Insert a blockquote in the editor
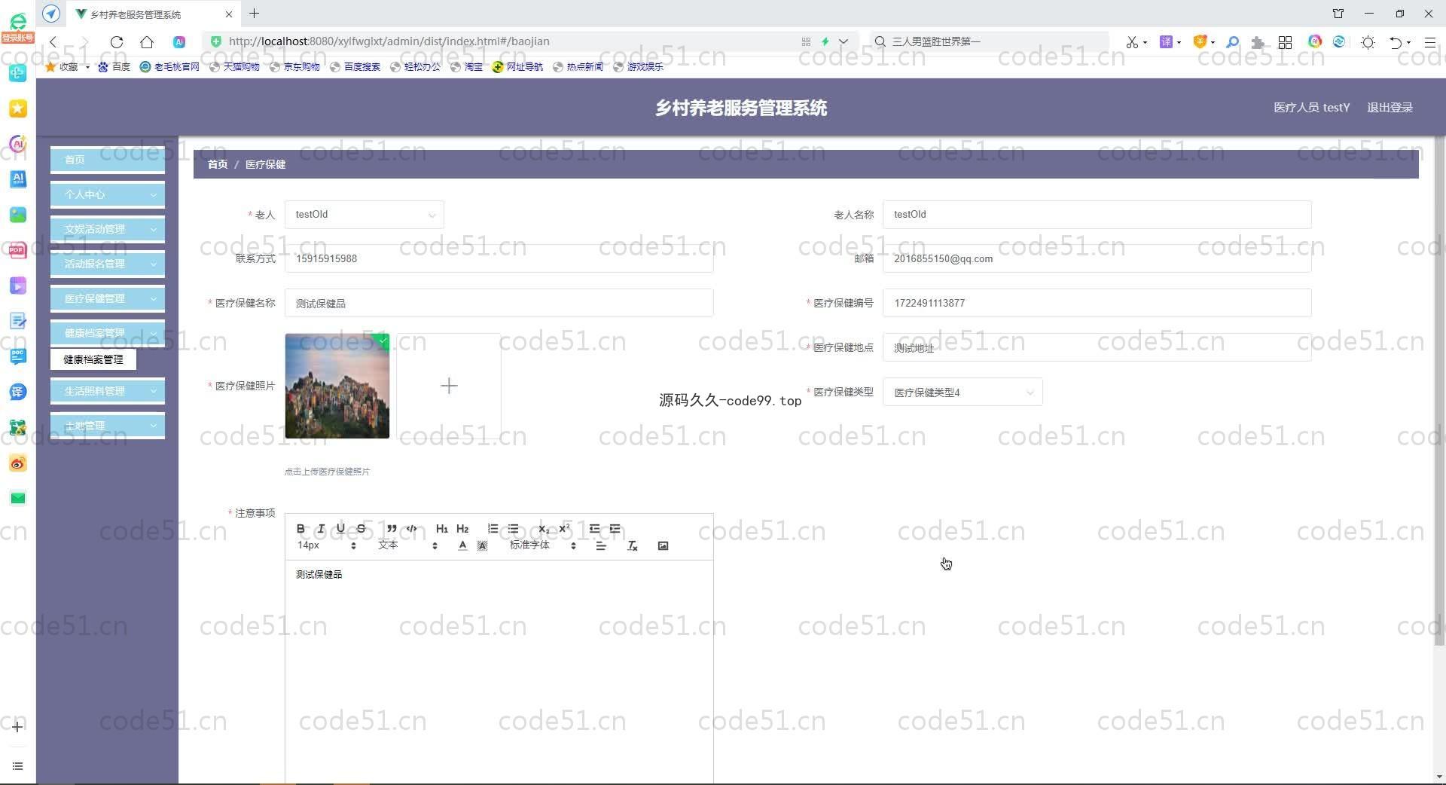The image size is (1446, 785). [392, 529]
